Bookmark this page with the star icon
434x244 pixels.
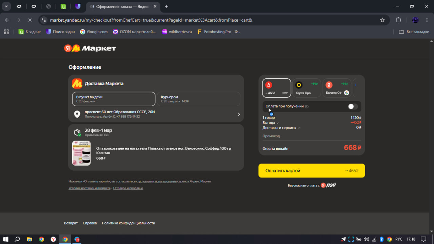pyautogui.click(x=382, y=20)
